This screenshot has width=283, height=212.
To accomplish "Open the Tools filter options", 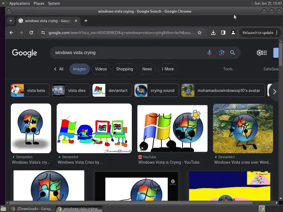I will (228, 69).
